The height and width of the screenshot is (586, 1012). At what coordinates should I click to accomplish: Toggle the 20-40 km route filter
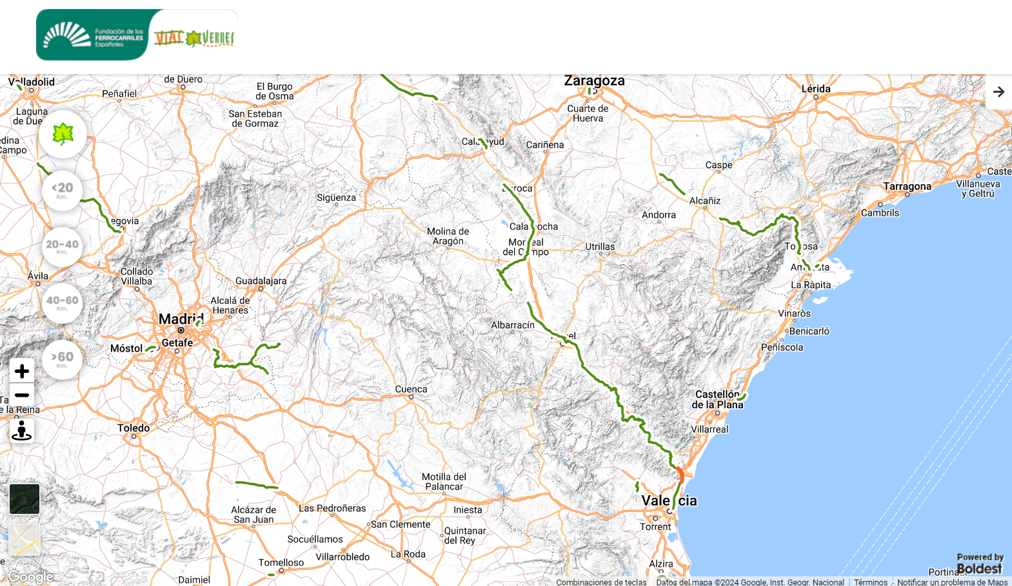click(63, 247)
